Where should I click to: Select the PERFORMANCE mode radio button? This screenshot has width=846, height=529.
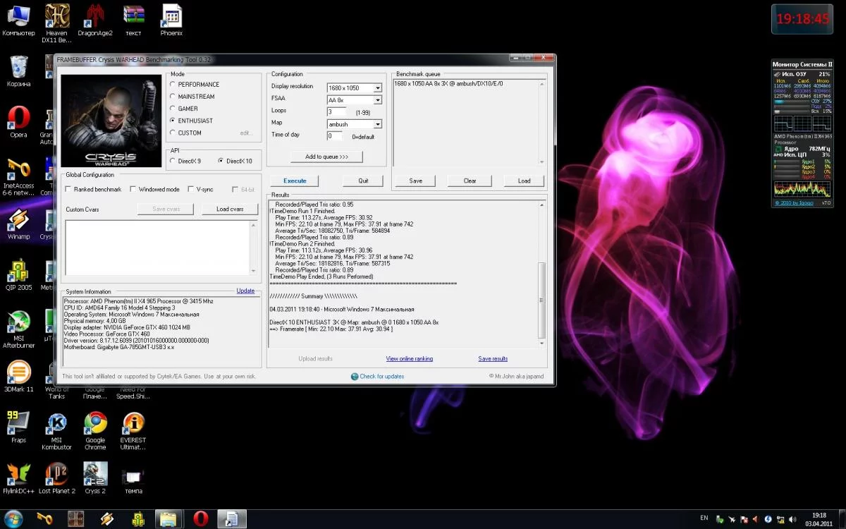coord(173,85)
